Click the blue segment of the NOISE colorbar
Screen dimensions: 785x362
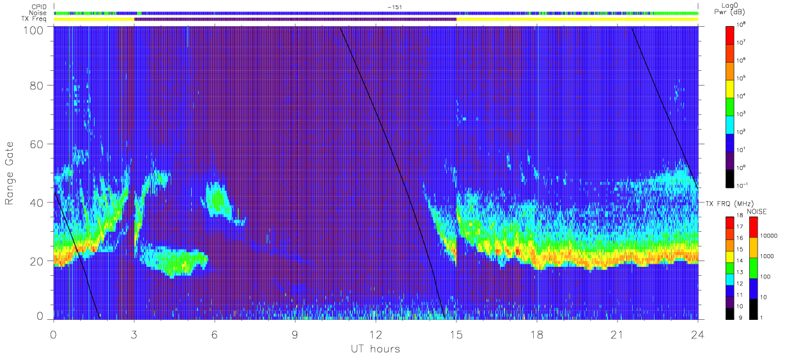(753, 288)
